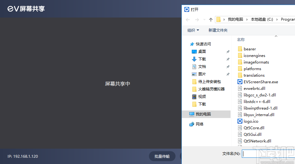Click the blue 下载 arrow item
The height and width of the screenshot is (164, 295).
(x=199, y=59)
